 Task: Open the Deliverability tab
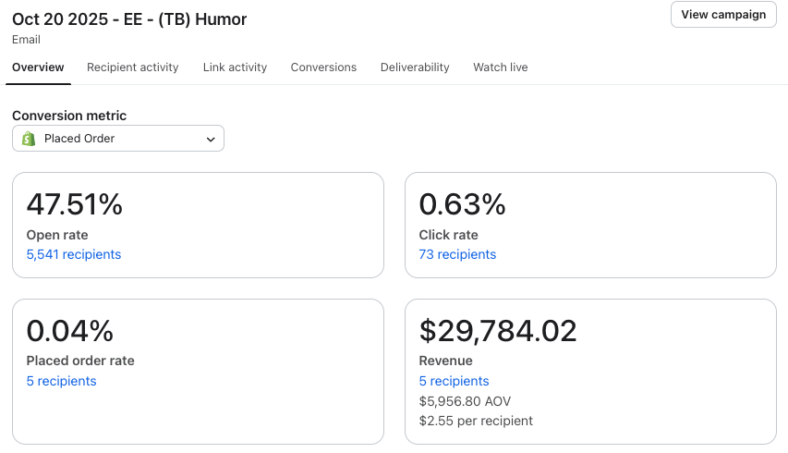[415, 67]
